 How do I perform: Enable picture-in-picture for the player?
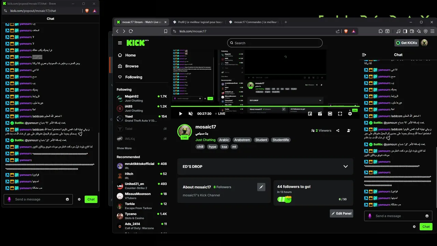pos(310,114)
